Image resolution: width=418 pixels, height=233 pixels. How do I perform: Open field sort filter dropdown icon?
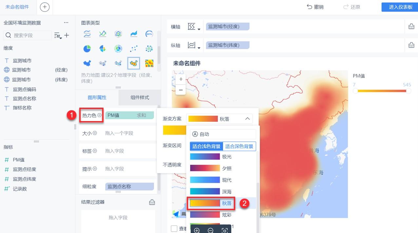coord(58,35)
